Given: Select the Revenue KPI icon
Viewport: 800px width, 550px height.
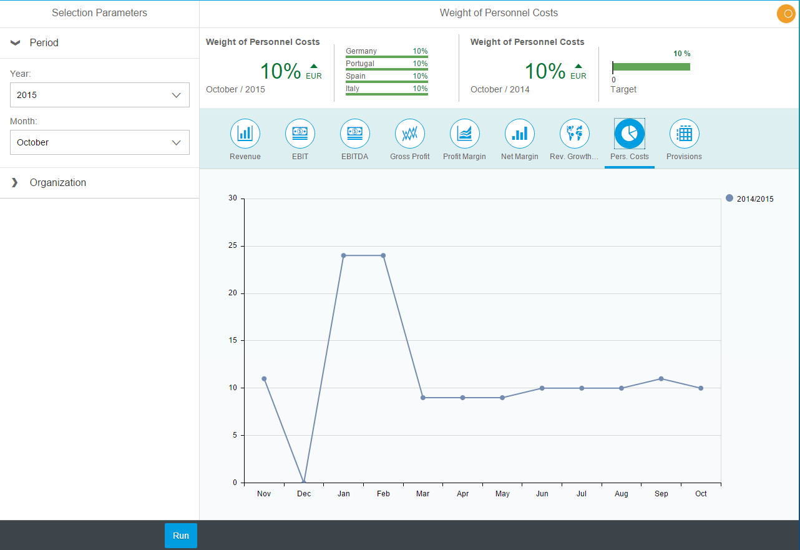Looking at the screenshot, I should coord(245,133).
